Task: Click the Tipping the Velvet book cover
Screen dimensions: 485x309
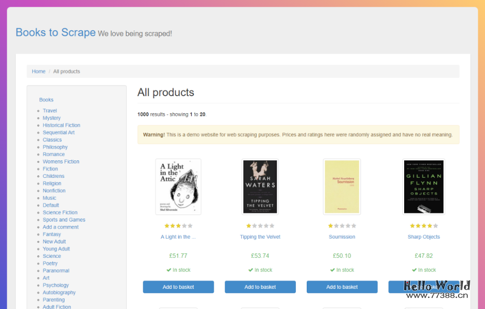Action: pos(260,186)
